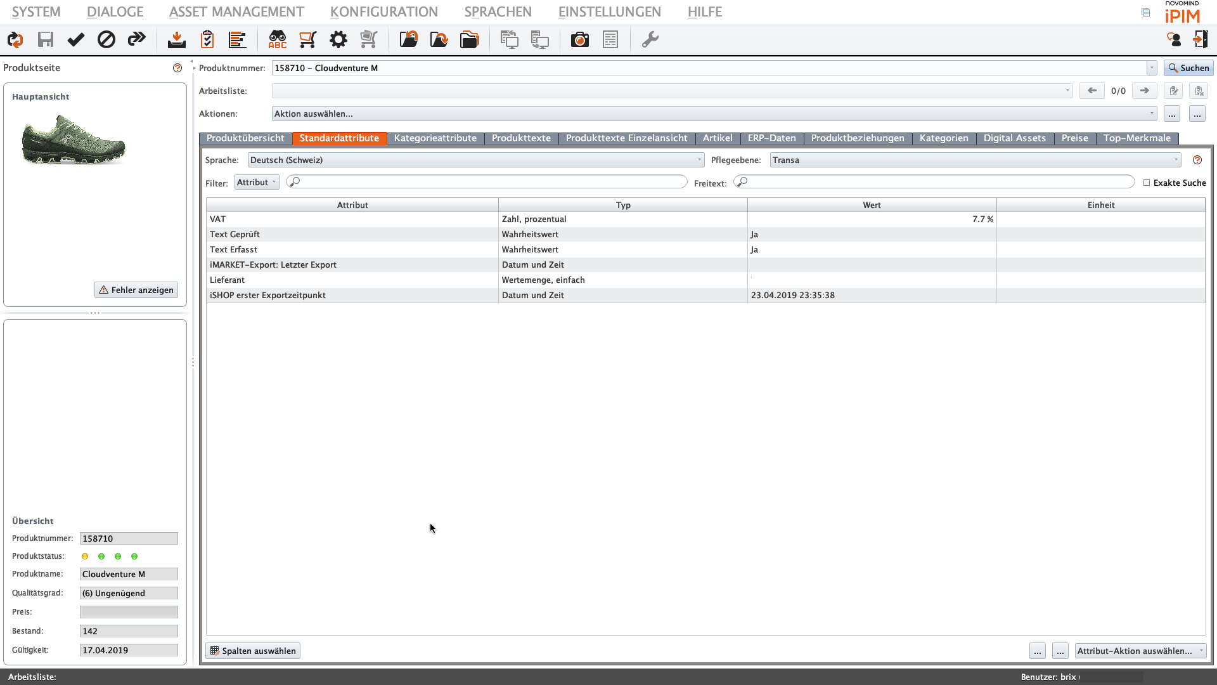Click the Fehler anzeigen button

[136, 290]
